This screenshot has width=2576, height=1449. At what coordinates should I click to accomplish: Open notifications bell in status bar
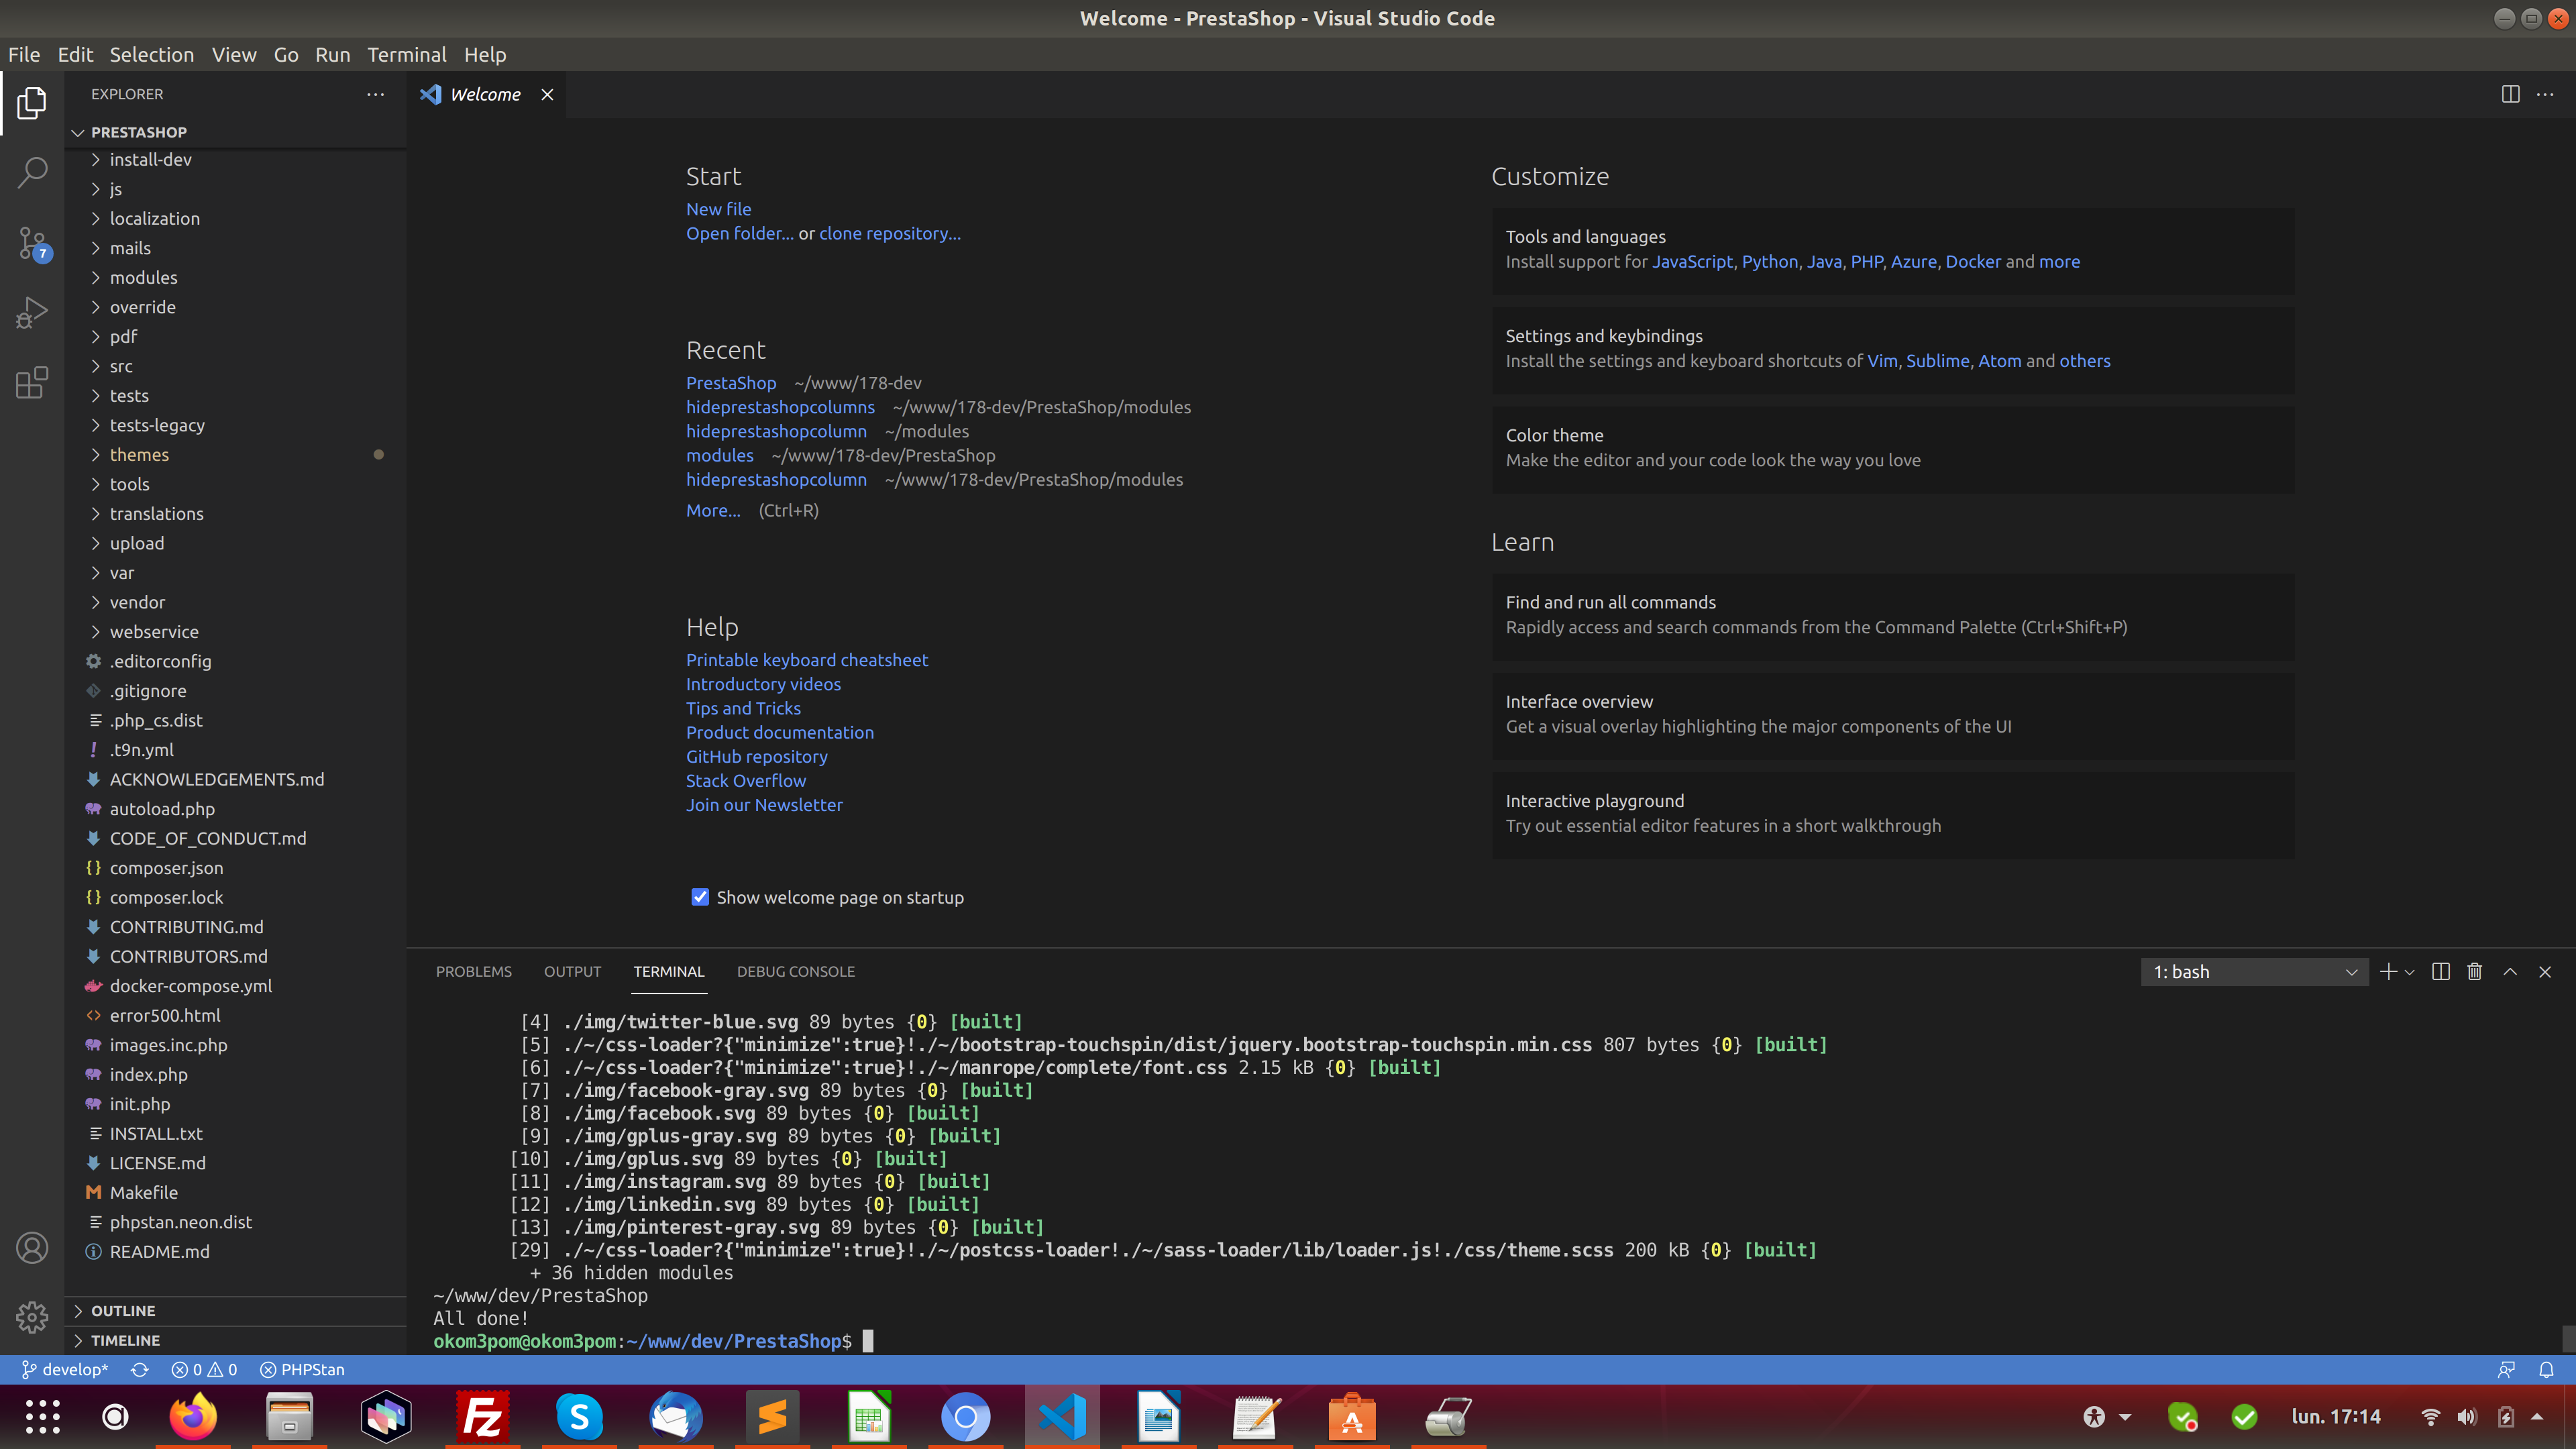(2546, 1370)
